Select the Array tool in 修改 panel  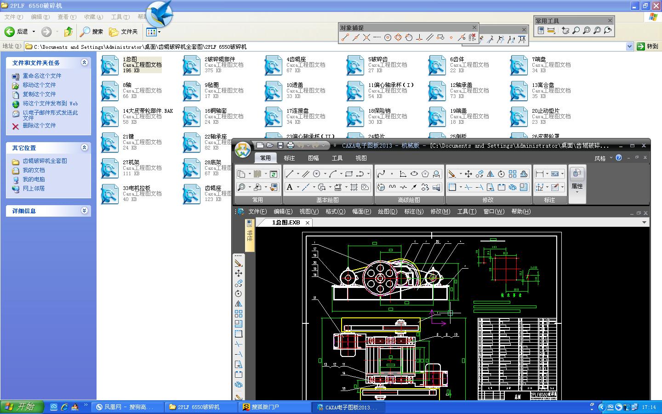(x=513, y=174)
